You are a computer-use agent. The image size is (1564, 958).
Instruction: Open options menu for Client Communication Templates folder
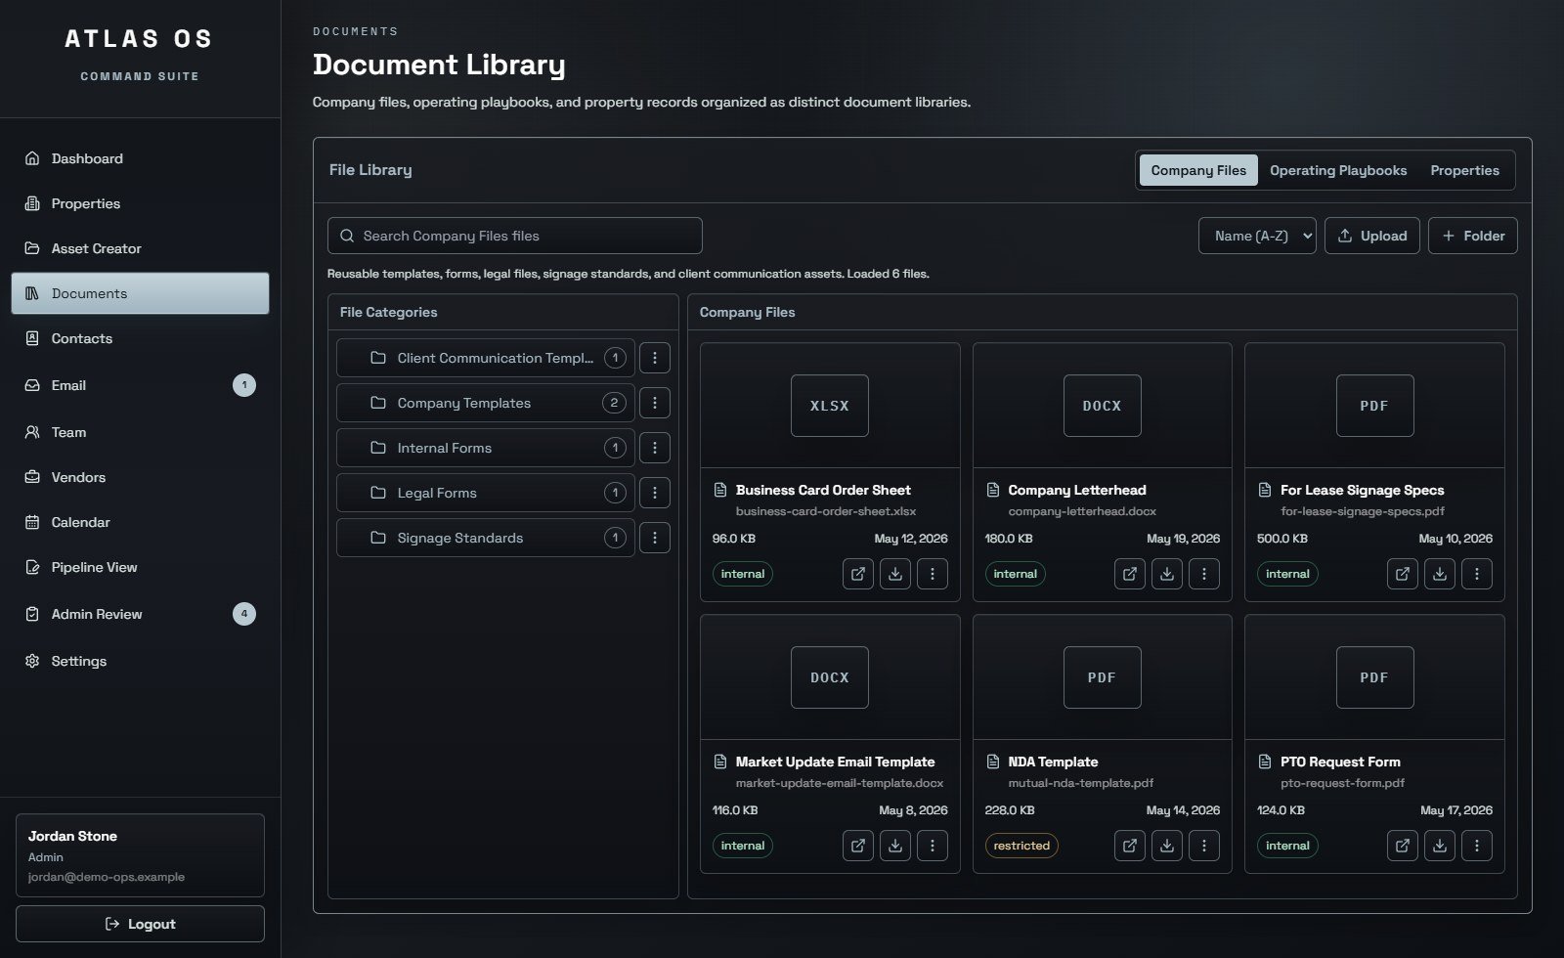[x=655, y=358]
